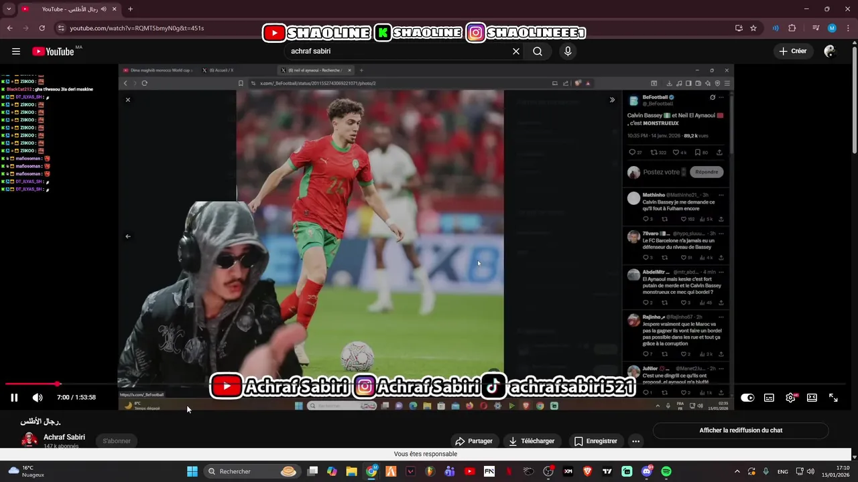The width and height of the screenshot is (858, 482).
Task: Open Brave browser from taskbar
Action: 587,471
